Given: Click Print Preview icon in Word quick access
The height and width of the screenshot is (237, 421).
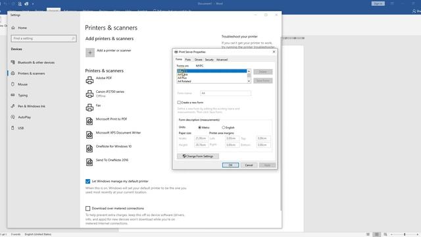Looking at the screenshot, I should pos(20,4).
